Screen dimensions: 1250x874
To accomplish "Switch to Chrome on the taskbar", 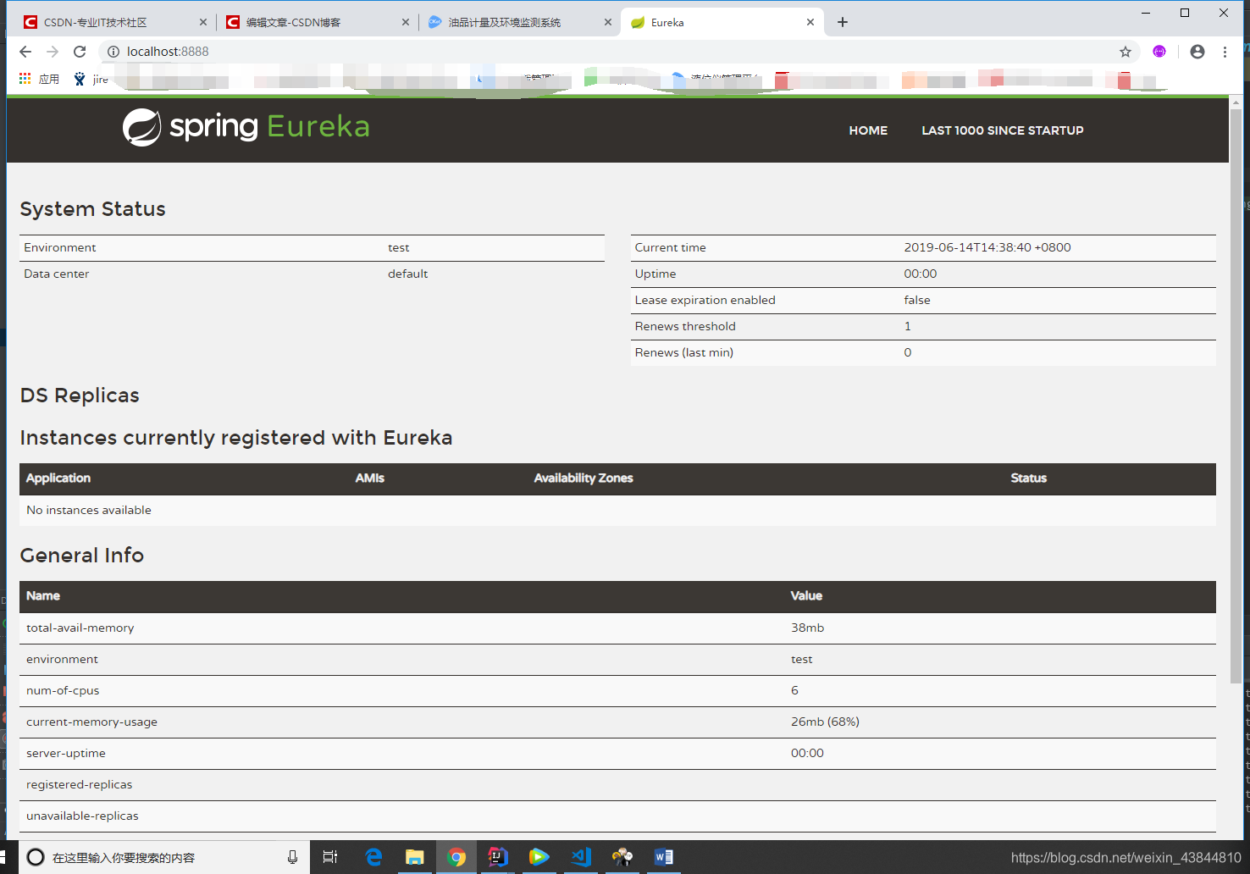I will tap(456, 857).
